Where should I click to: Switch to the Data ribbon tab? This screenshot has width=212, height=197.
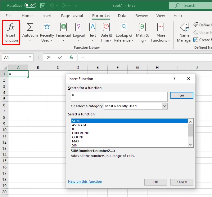coord(122,16)
